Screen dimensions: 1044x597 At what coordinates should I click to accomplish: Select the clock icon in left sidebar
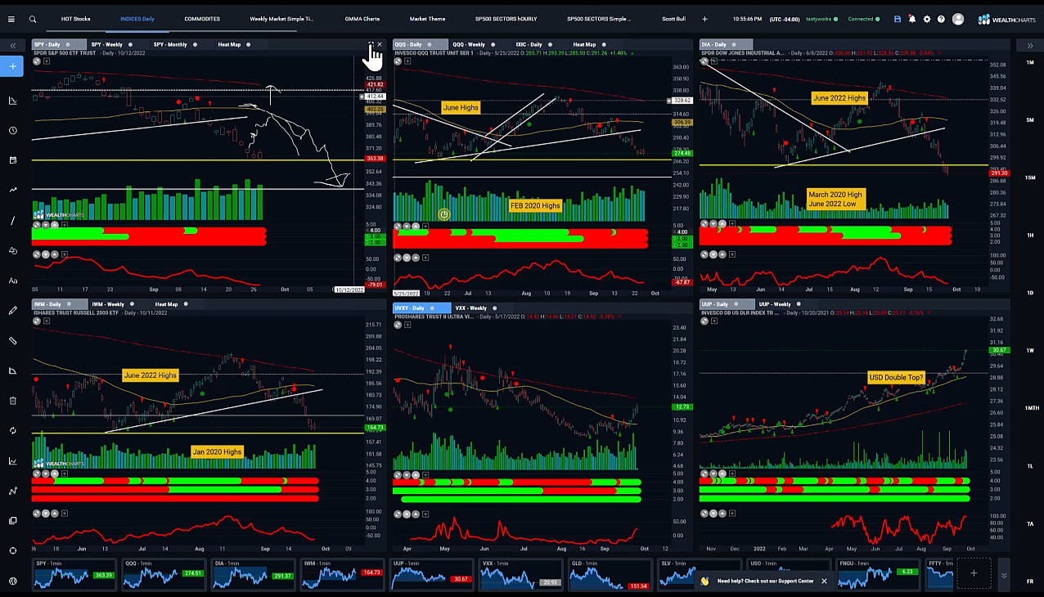[13, 131]
